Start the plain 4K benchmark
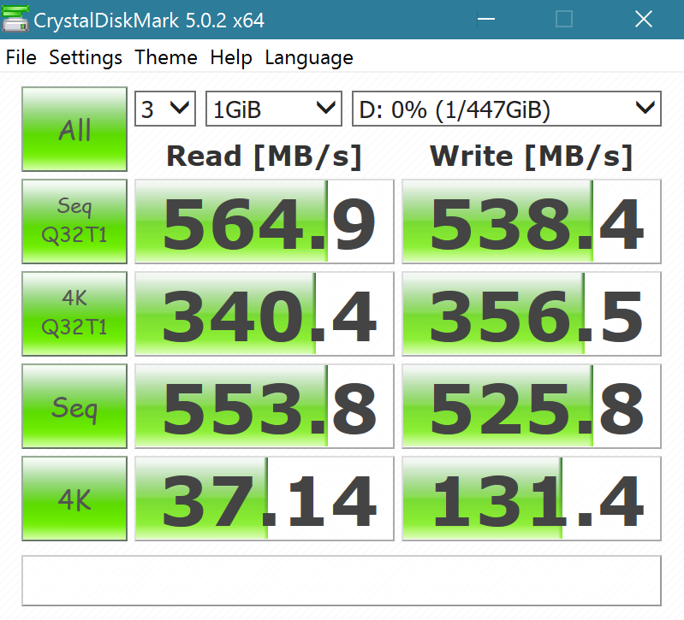 tap(74, 499)
